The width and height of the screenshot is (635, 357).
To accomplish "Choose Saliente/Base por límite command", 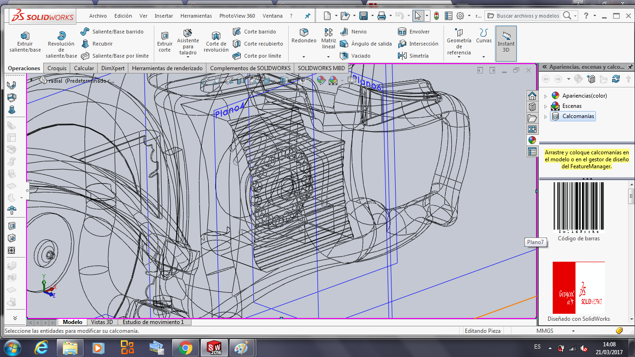I will [115, 56].
